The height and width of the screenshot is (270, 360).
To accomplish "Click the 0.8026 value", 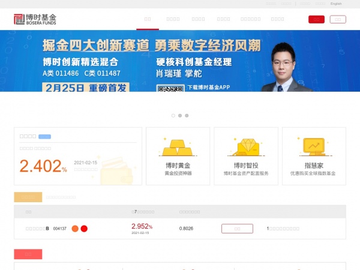I will (x=186, y=229).
